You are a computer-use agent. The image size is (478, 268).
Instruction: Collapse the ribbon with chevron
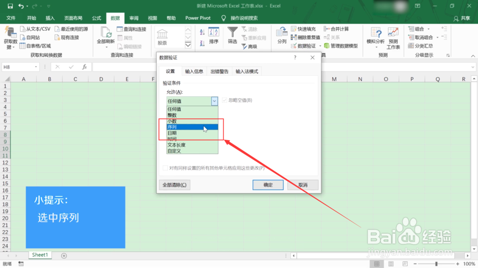pyautogui.click(x=473, y=56)
